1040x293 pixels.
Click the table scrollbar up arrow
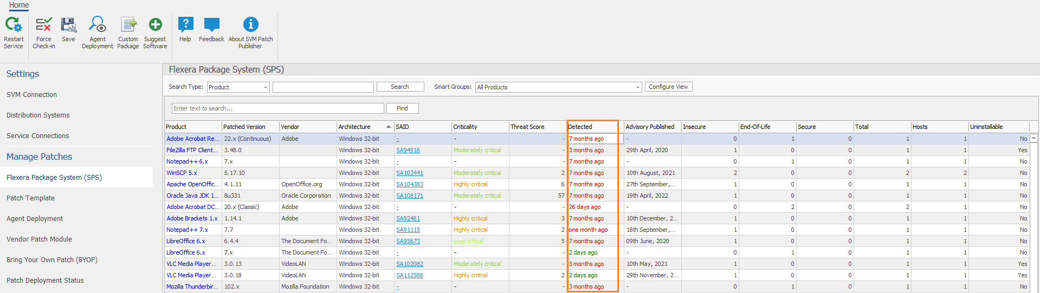(x=1033, y=138)
